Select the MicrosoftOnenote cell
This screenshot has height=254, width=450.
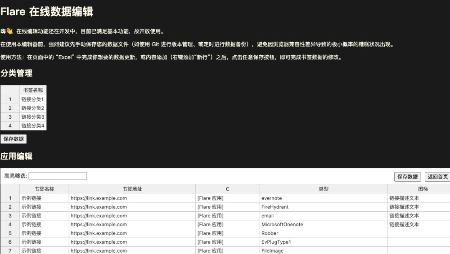[324, 224]
